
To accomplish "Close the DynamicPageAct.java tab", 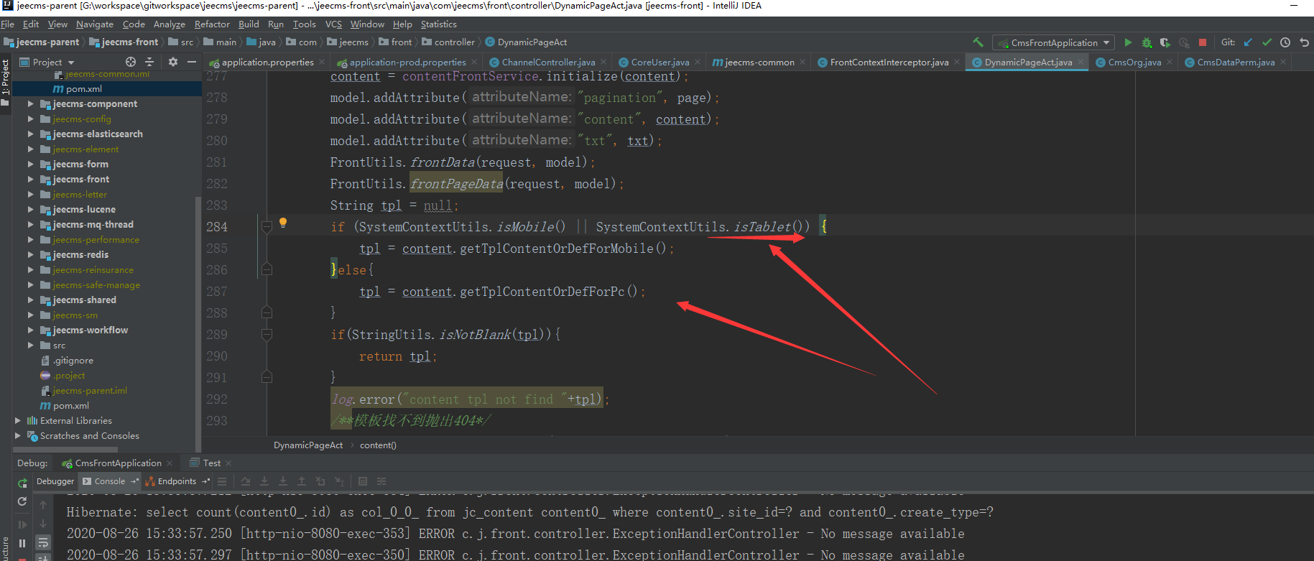I will pyautogui.click(x=1082, y=62).
